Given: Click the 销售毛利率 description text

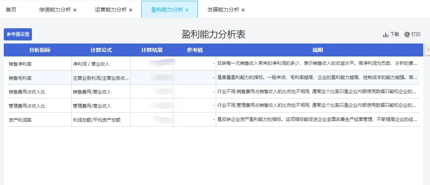Looking at the screenshot, I should (x=317, y=78).
